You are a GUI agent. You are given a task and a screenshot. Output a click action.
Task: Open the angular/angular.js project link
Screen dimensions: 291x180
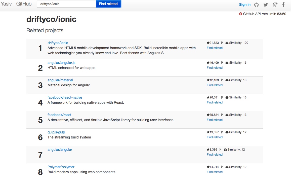[x=61, y=63]
